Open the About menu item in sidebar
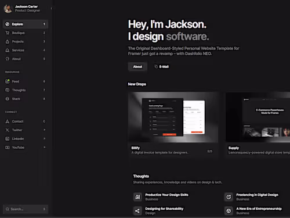This screenshot has width=290, height=218. pos(26,59)
